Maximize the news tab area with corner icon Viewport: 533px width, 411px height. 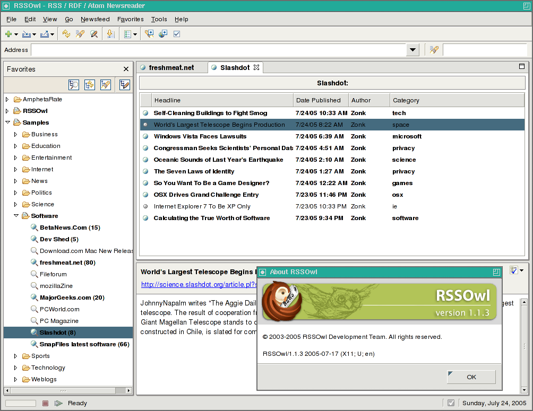click(522, 67)
